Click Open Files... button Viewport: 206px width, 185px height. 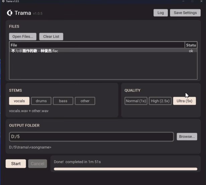point(23,37)
